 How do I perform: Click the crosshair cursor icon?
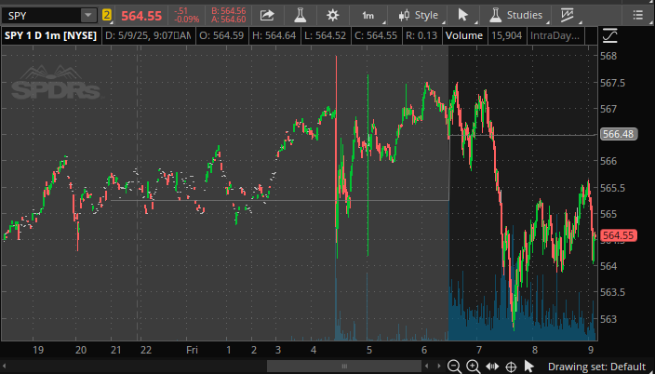coord(511,367)
